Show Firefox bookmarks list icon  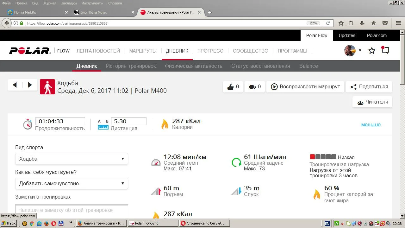pos(351,23)
